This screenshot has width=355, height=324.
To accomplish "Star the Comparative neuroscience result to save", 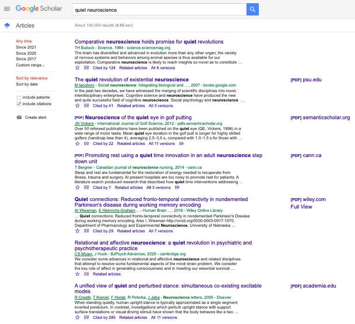I will click(x=78, y=68).
